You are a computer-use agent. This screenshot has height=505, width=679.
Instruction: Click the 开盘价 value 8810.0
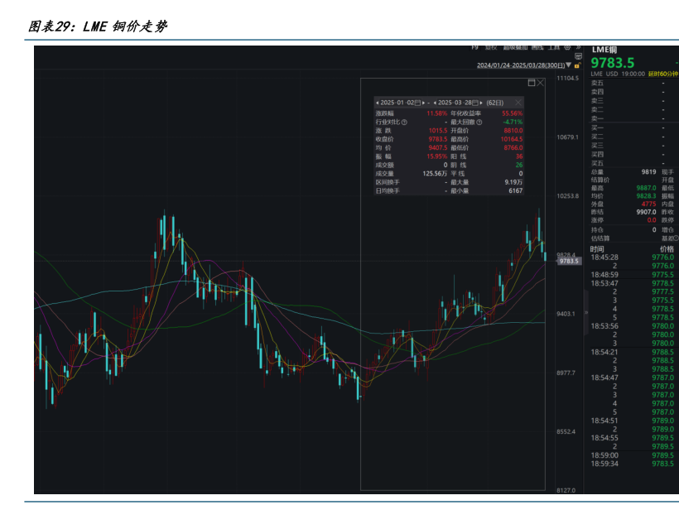click(513, 130)
